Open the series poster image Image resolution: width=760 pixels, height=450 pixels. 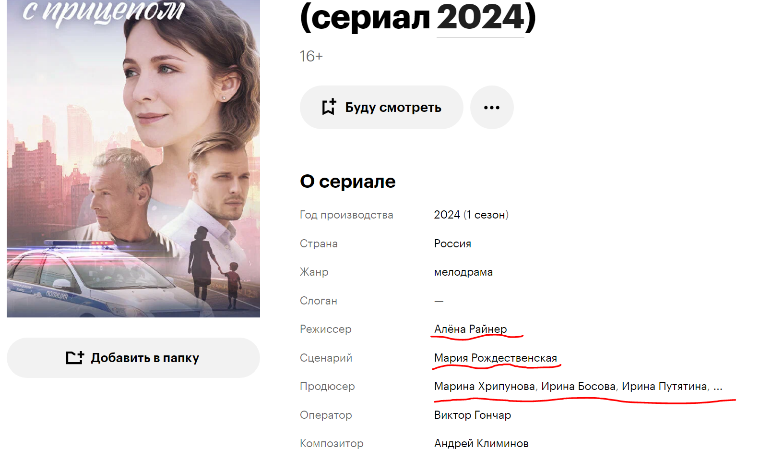pyautogui.click(x=133, y=158)
